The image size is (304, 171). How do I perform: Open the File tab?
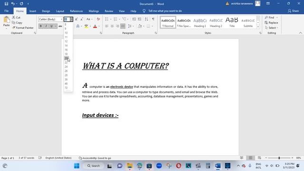click(6, 11)
